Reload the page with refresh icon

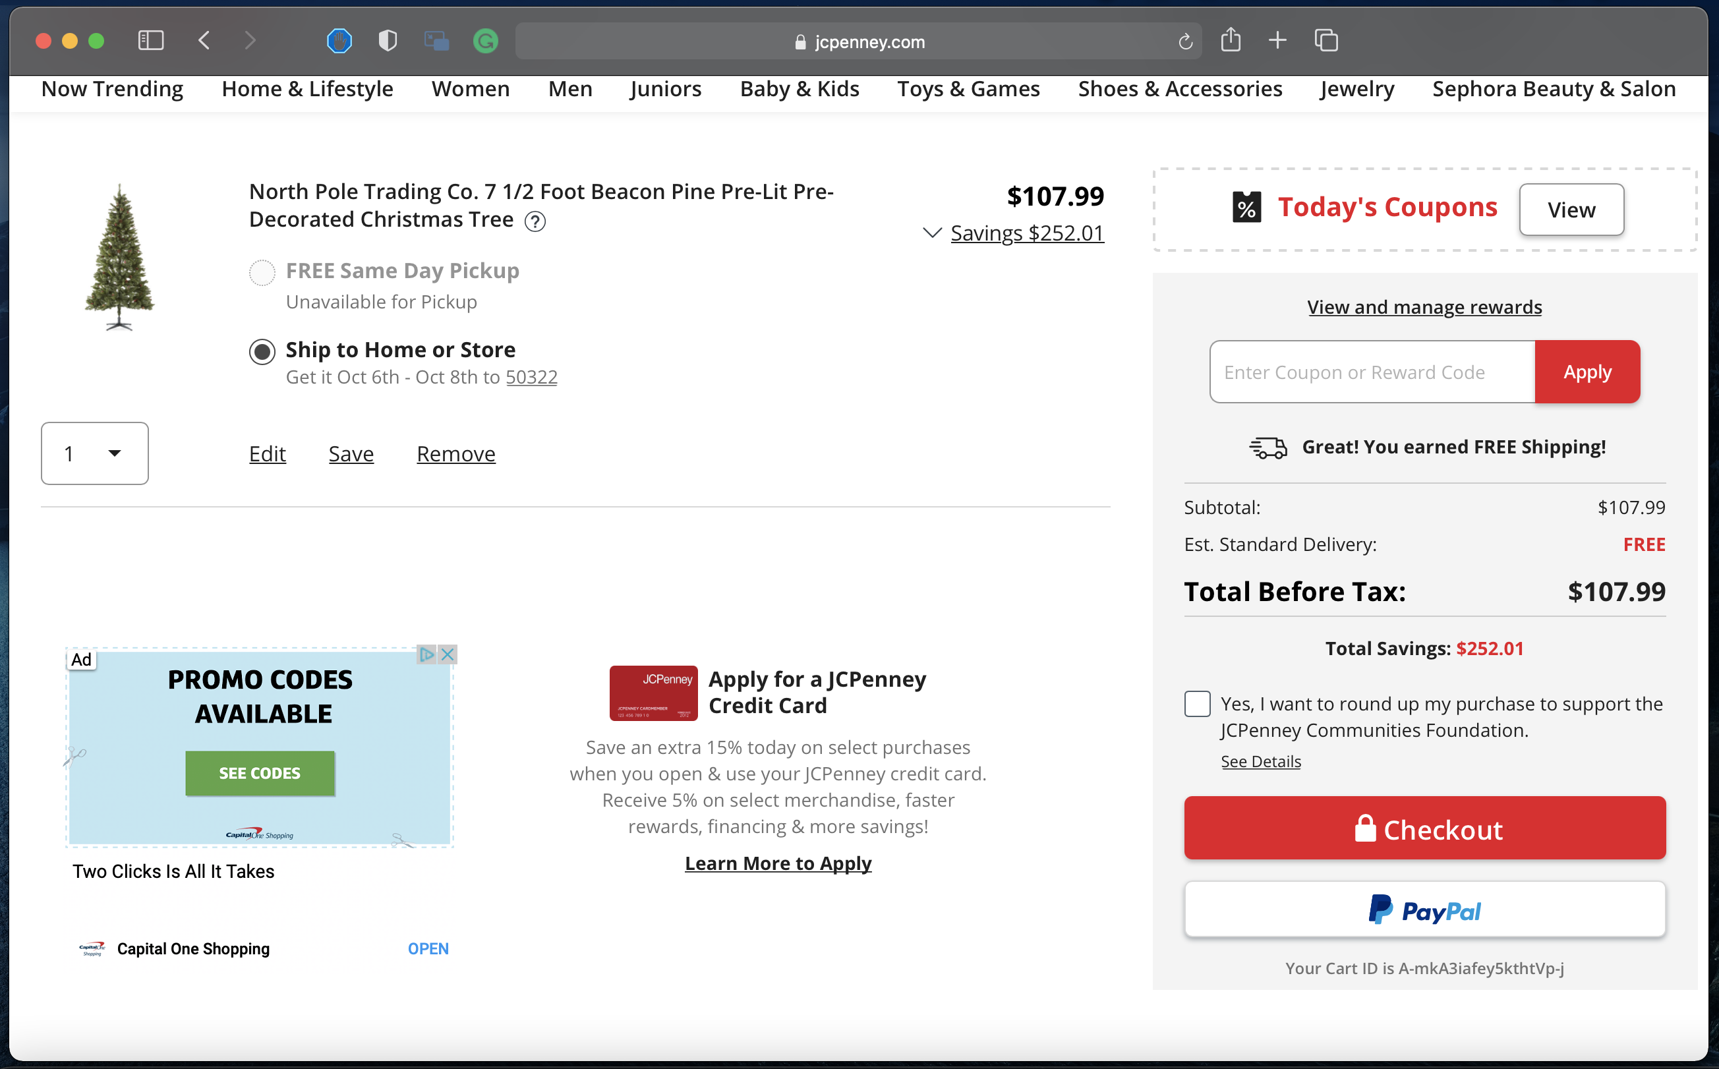[1186, 42]
